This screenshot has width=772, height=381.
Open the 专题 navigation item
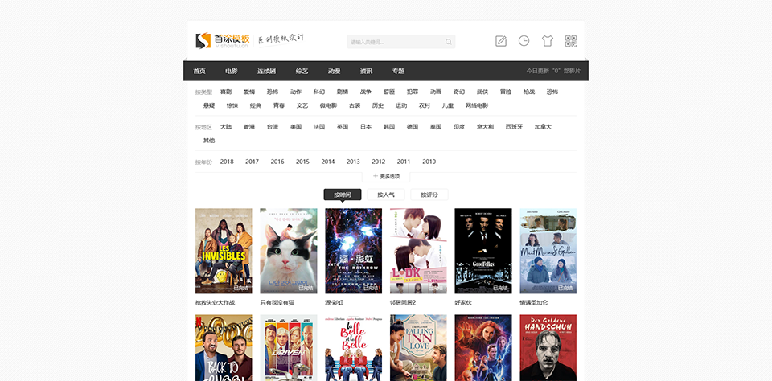coord(398,71)
